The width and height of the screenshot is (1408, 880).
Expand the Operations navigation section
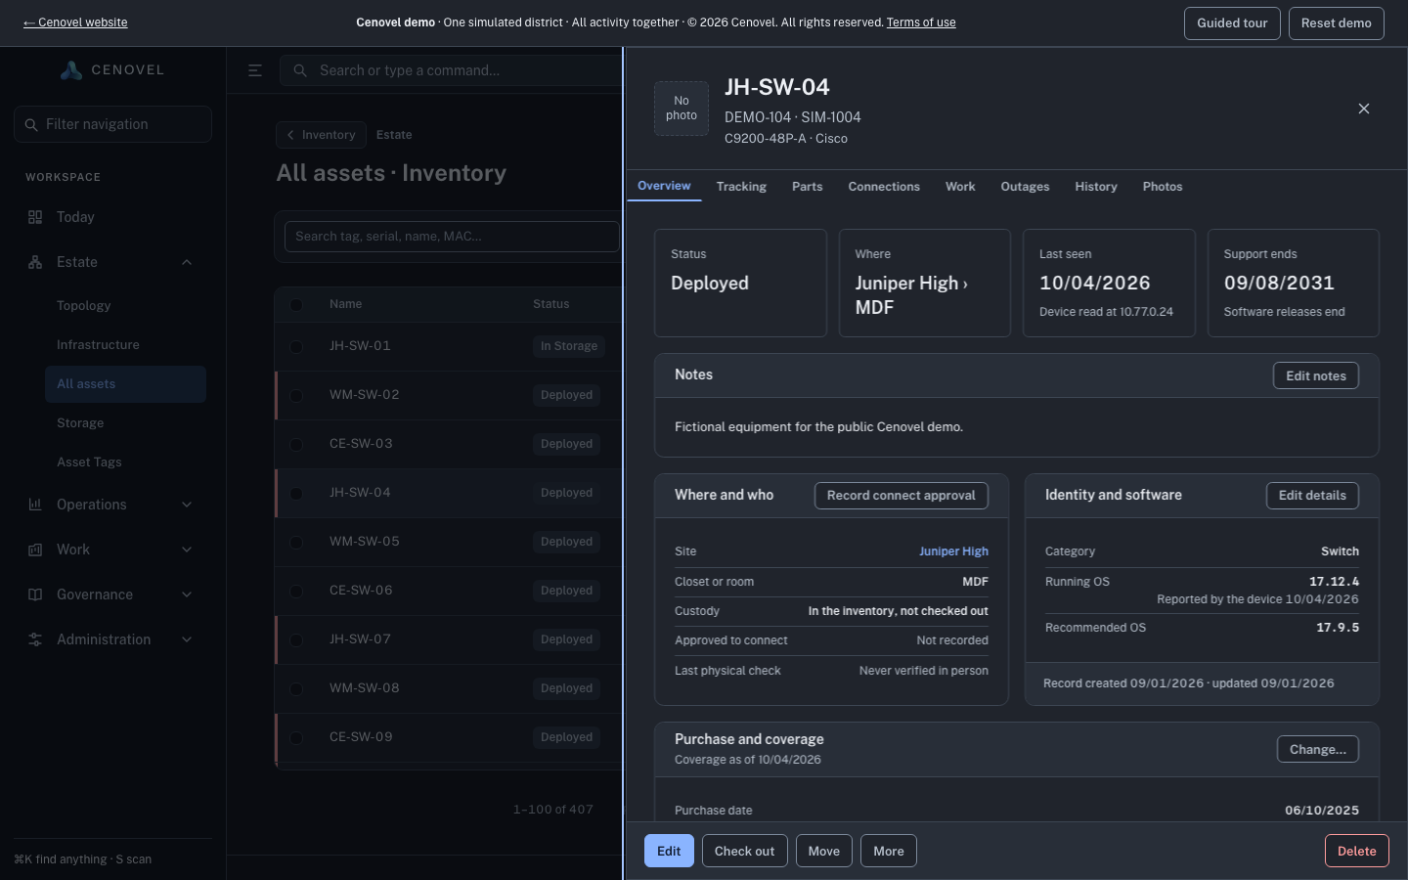(x=187, y=505)
